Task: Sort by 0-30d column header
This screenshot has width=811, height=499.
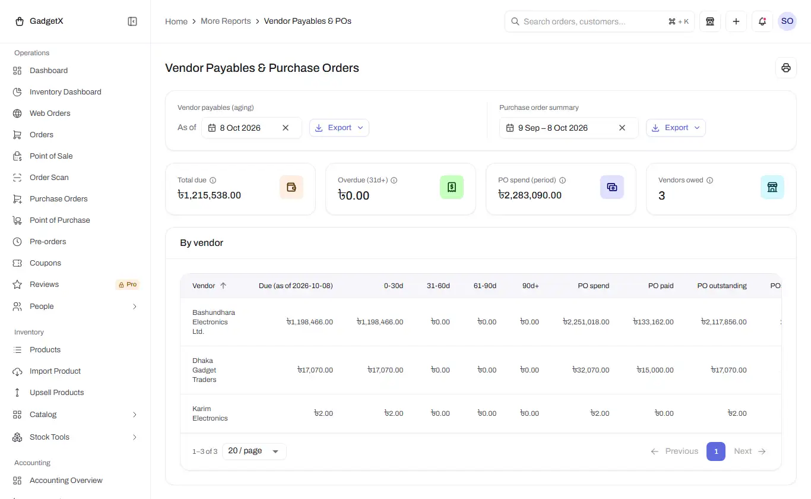Action: 394,286
